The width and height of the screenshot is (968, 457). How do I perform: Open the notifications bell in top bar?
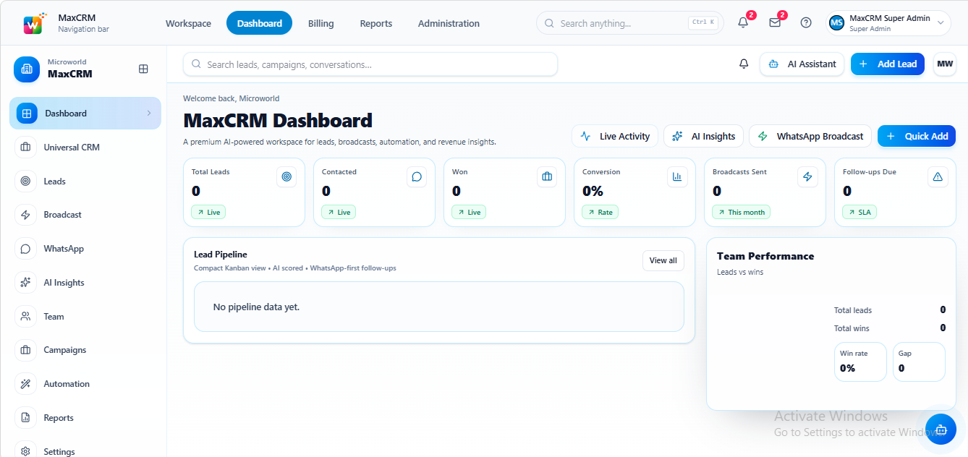click(x=743, y=22)
